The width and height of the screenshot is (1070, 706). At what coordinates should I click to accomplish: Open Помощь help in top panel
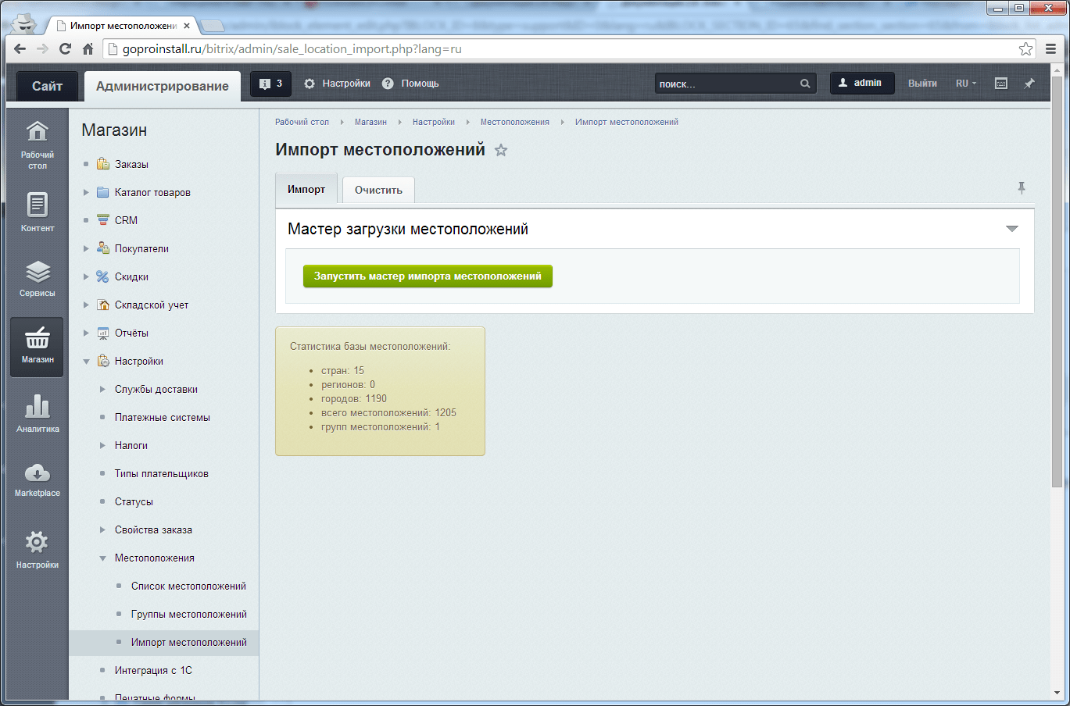[410, 84]
